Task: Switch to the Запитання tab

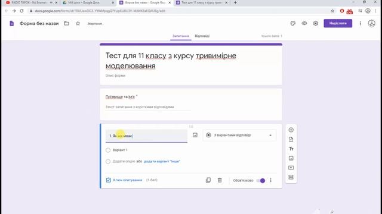Action: 181,36
